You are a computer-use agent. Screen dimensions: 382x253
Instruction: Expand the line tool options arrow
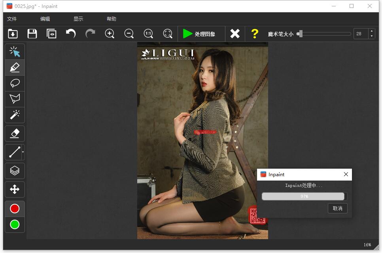[23, 152]
